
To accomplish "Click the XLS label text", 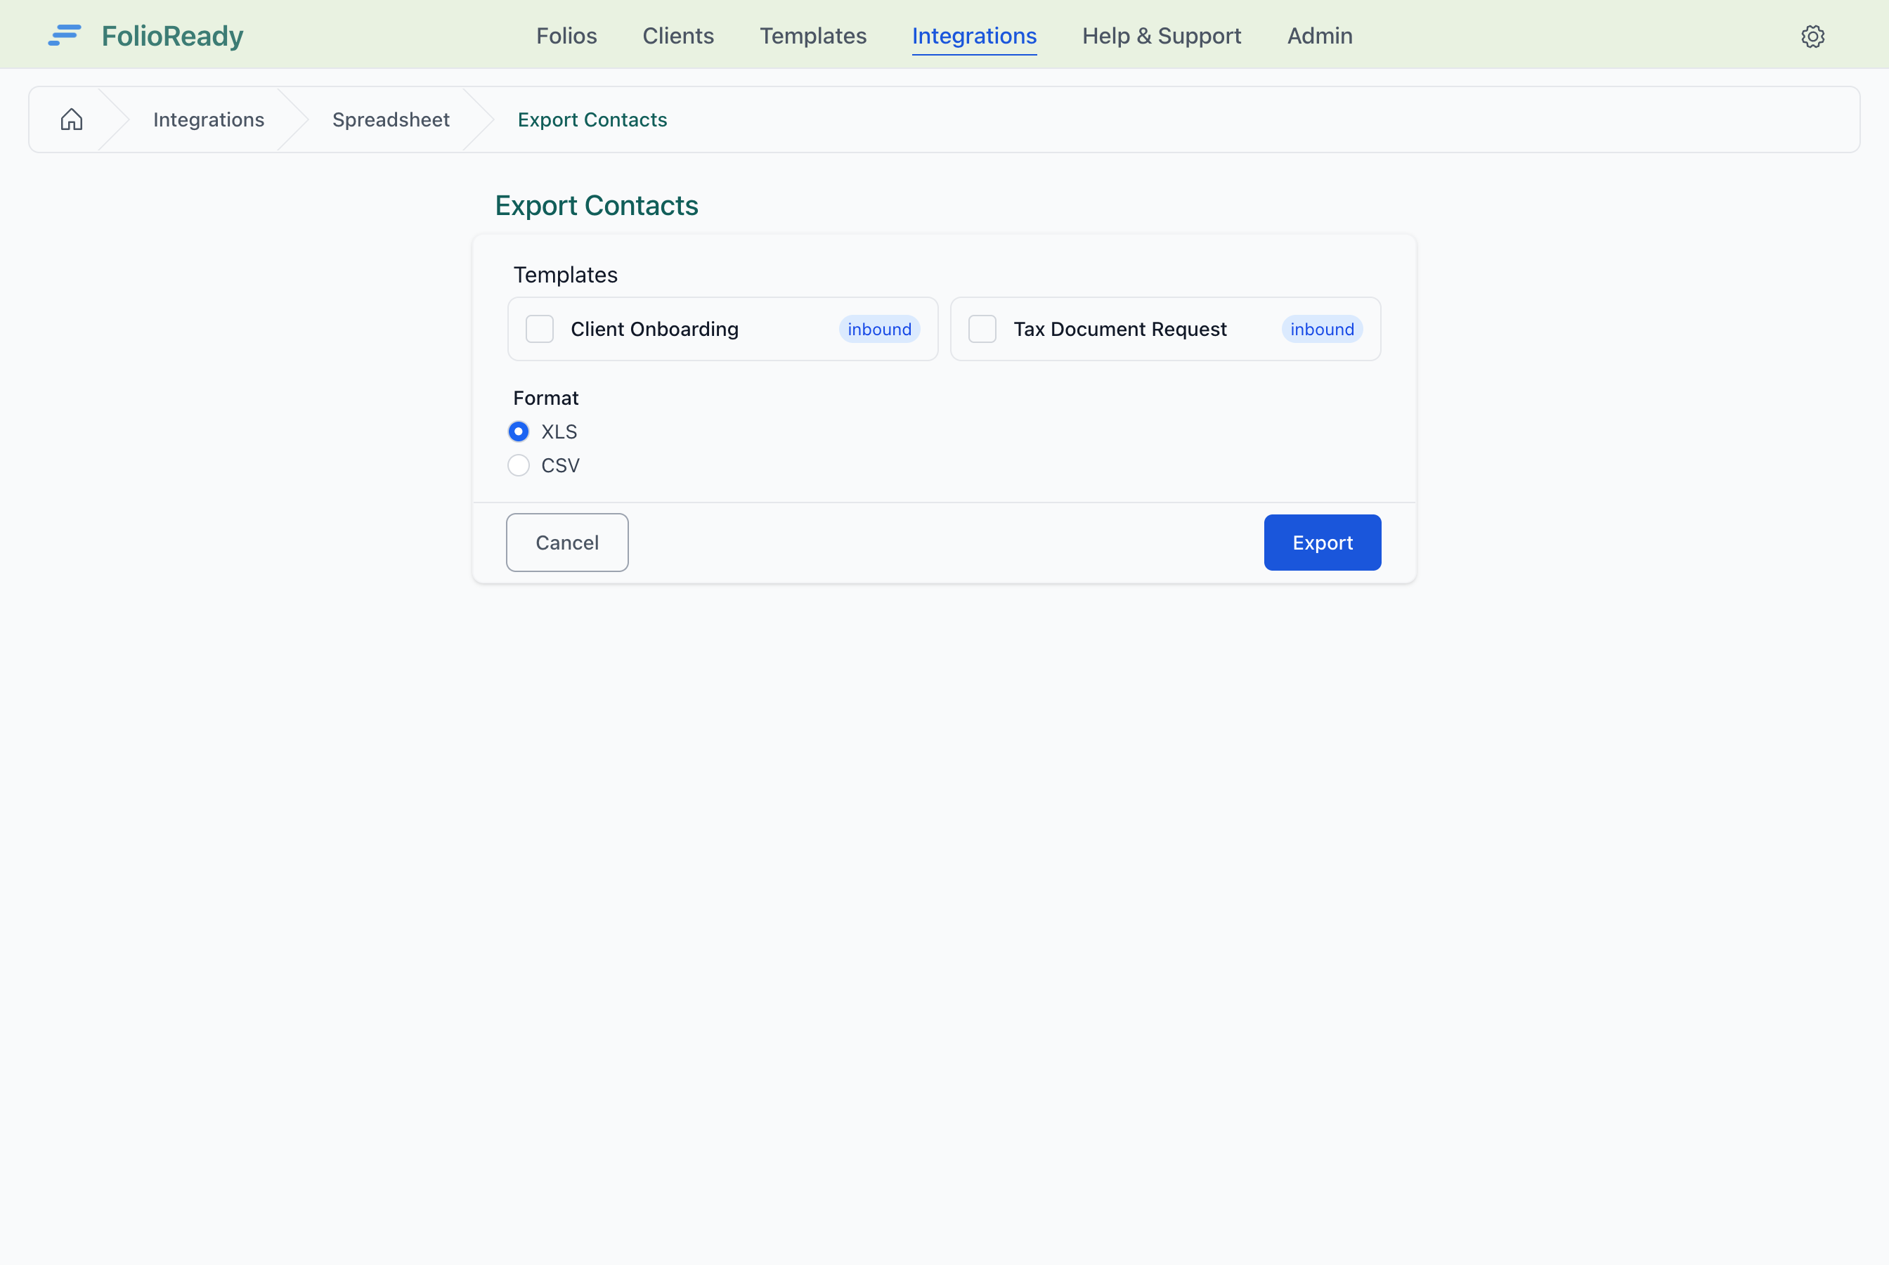I will pyautogui.click(x=559, y=432).
